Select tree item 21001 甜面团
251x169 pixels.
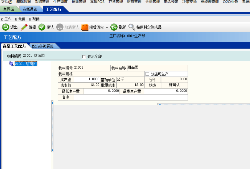(x=26, y=64)
